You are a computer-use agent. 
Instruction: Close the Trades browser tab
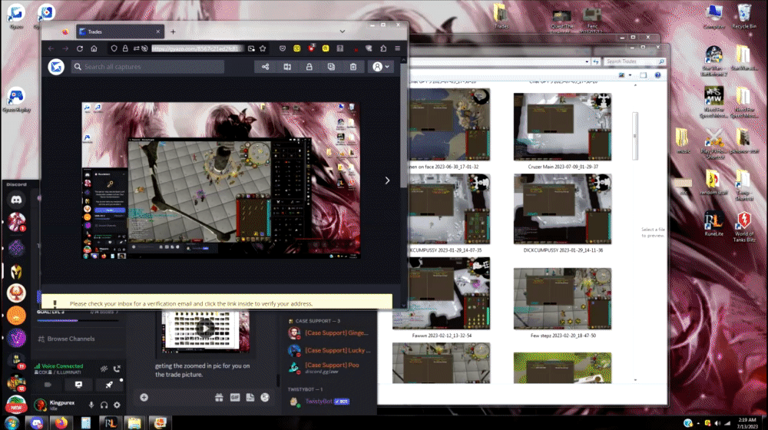[x=157, y=31]
